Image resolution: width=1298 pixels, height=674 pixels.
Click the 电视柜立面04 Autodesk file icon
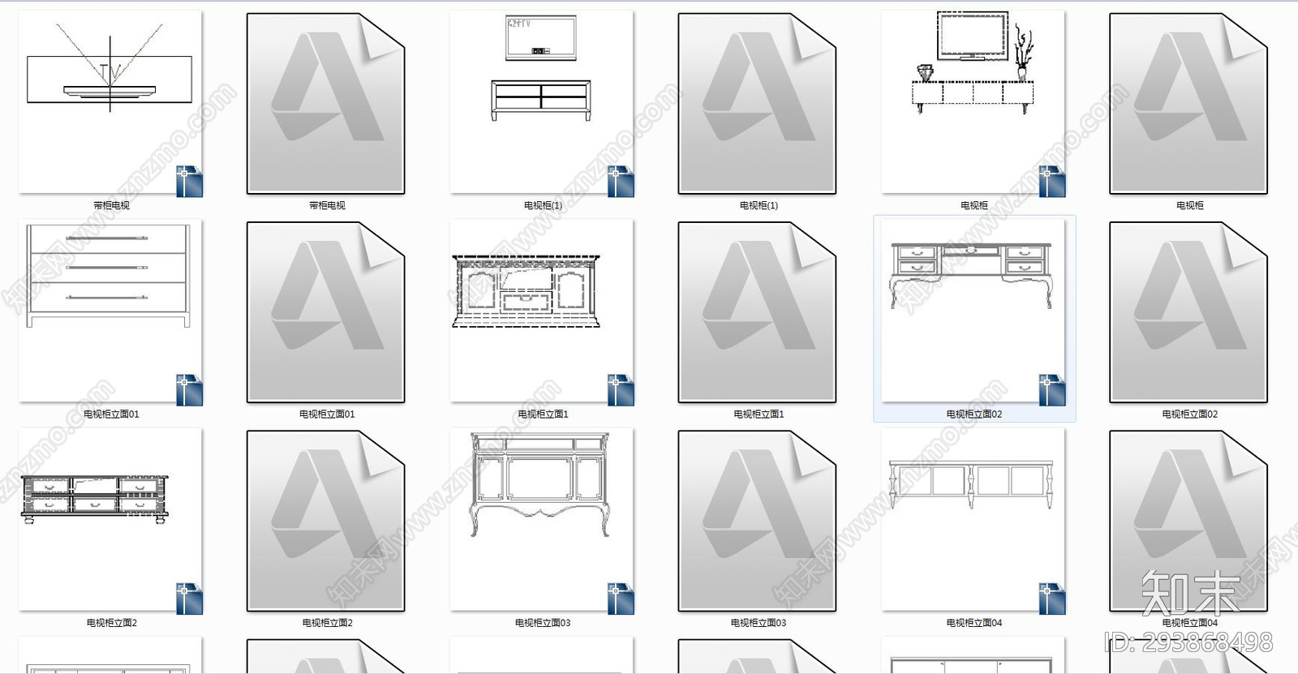click(1189, 520)
